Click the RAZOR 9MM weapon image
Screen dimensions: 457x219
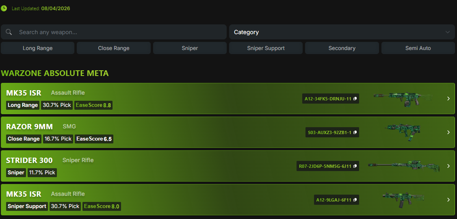pyautogui.click(x=402, y=132)
